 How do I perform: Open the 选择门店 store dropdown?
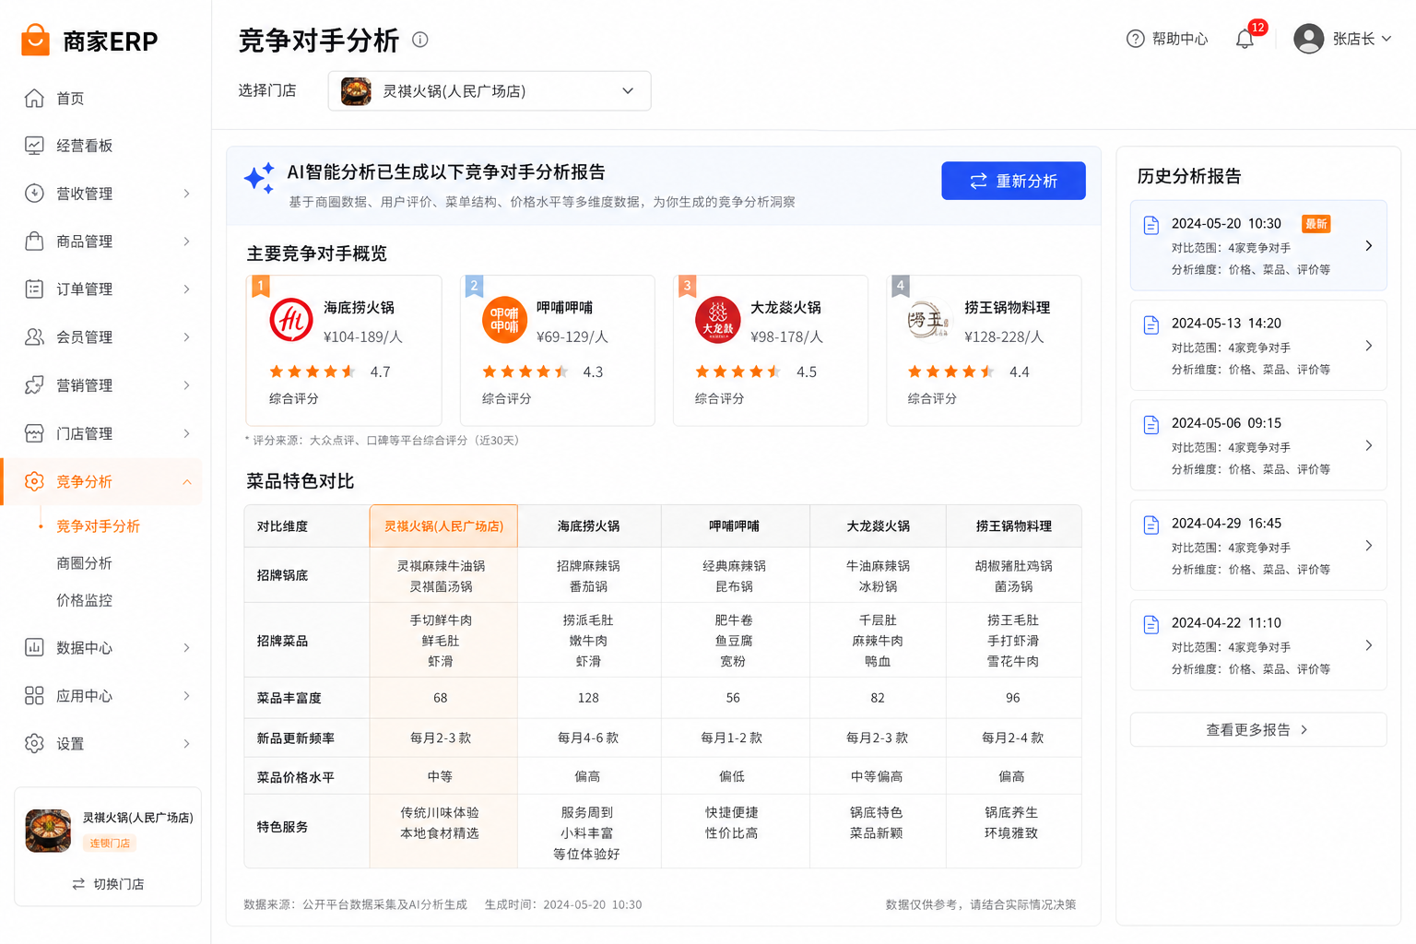[490, 90]
